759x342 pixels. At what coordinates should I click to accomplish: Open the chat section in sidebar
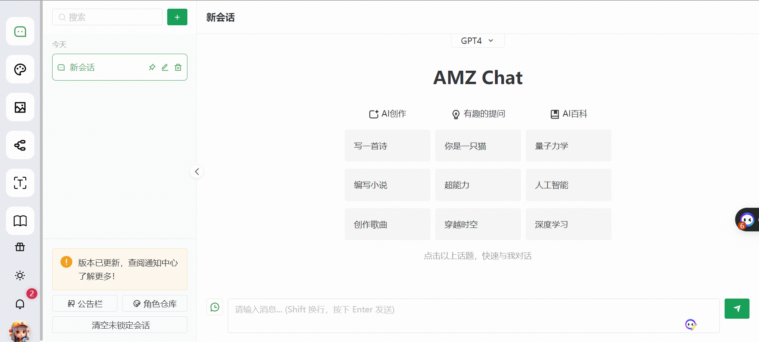20,32
